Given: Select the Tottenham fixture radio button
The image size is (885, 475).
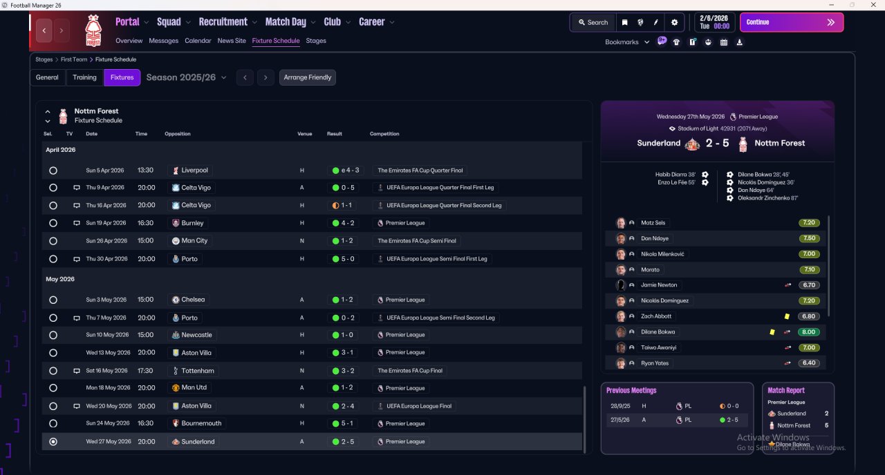Looking at the screenshot, I should tap(53, 371).
